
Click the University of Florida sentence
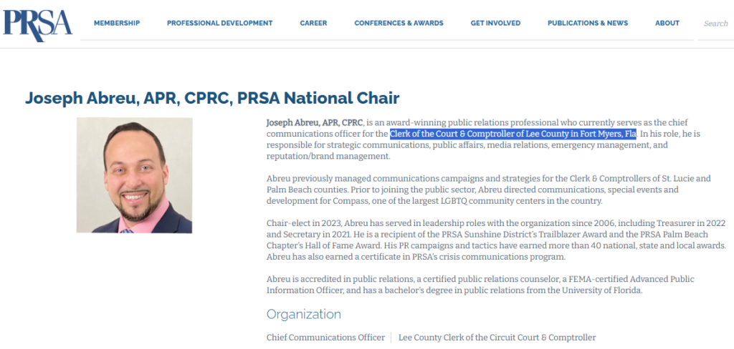click(480, 285)
